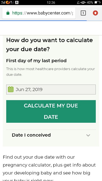Image resolution: width=102 pixels, height=181 pixels.
Task: Click Calculate My Due Date button
Action: (51, 111)
